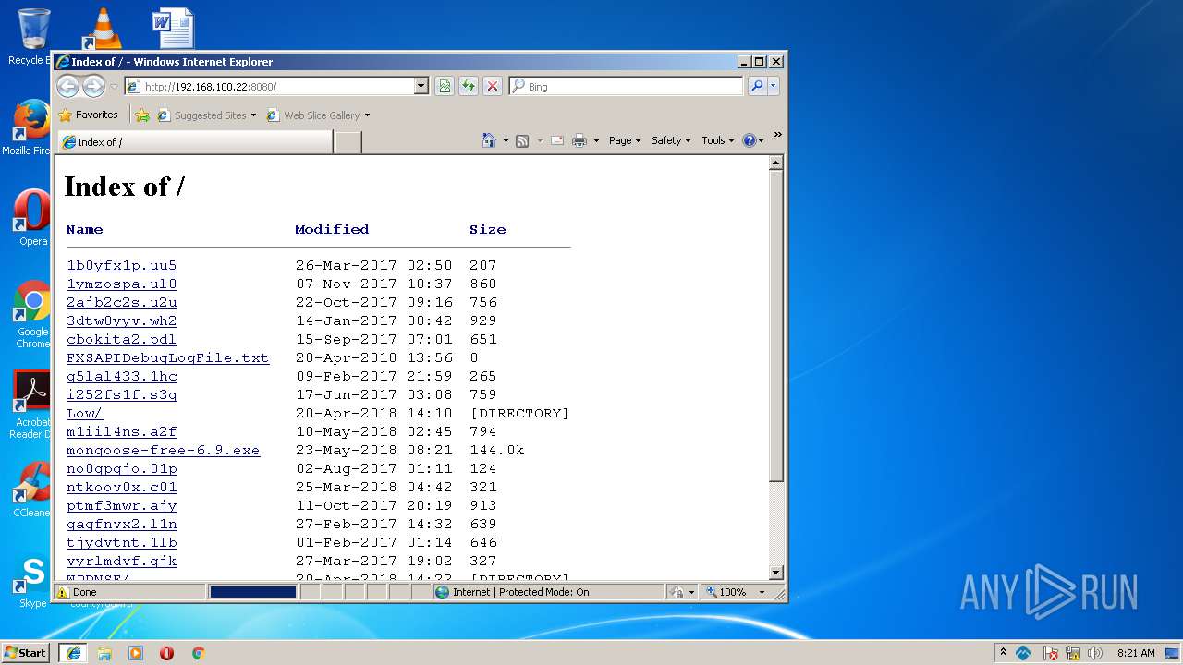Click volume speaker icon in system tray
1183x665 pixels.
(1095, 653)
